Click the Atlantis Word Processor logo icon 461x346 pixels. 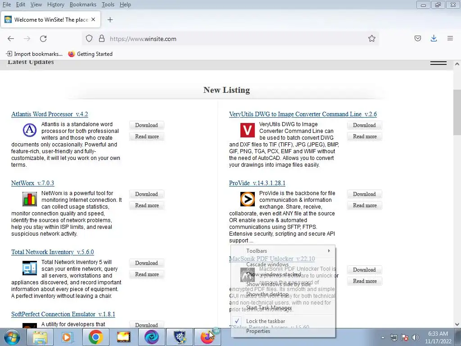(x=30, y=130)
